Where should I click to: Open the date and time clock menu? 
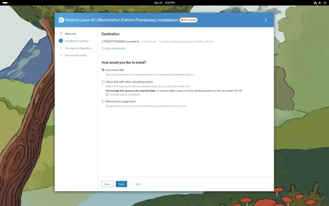click(164, 3)
